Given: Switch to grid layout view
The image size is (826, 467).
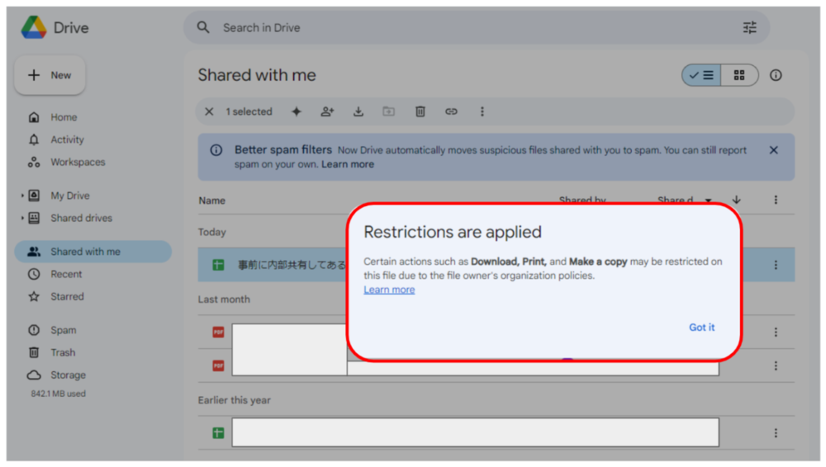Looking at the screenshot, I should pos(739,75).
